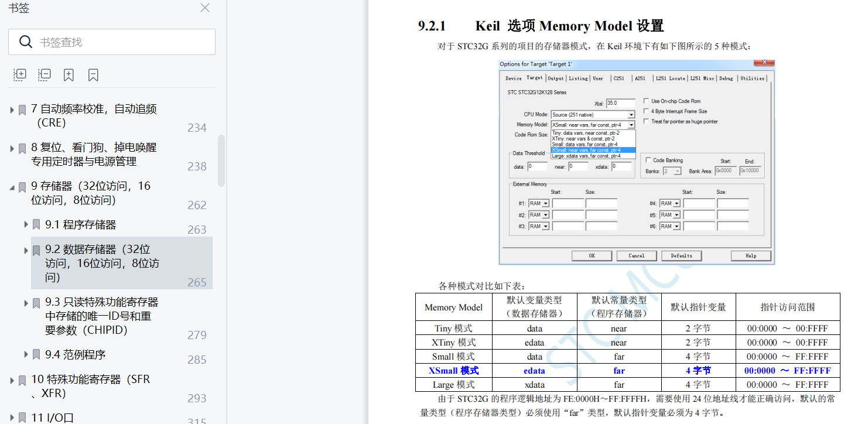Collapse all bookmarks with the minus-box icon
The height and width of the screenshot is (424, 851).
pos(45,74)
